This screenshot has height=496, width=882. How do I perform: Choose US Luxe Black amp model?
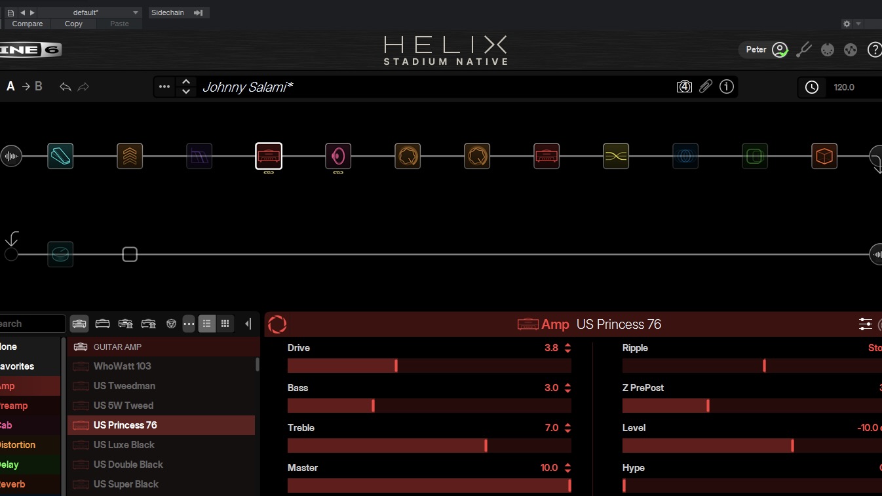pyautogui.click(x=161, y=445)
